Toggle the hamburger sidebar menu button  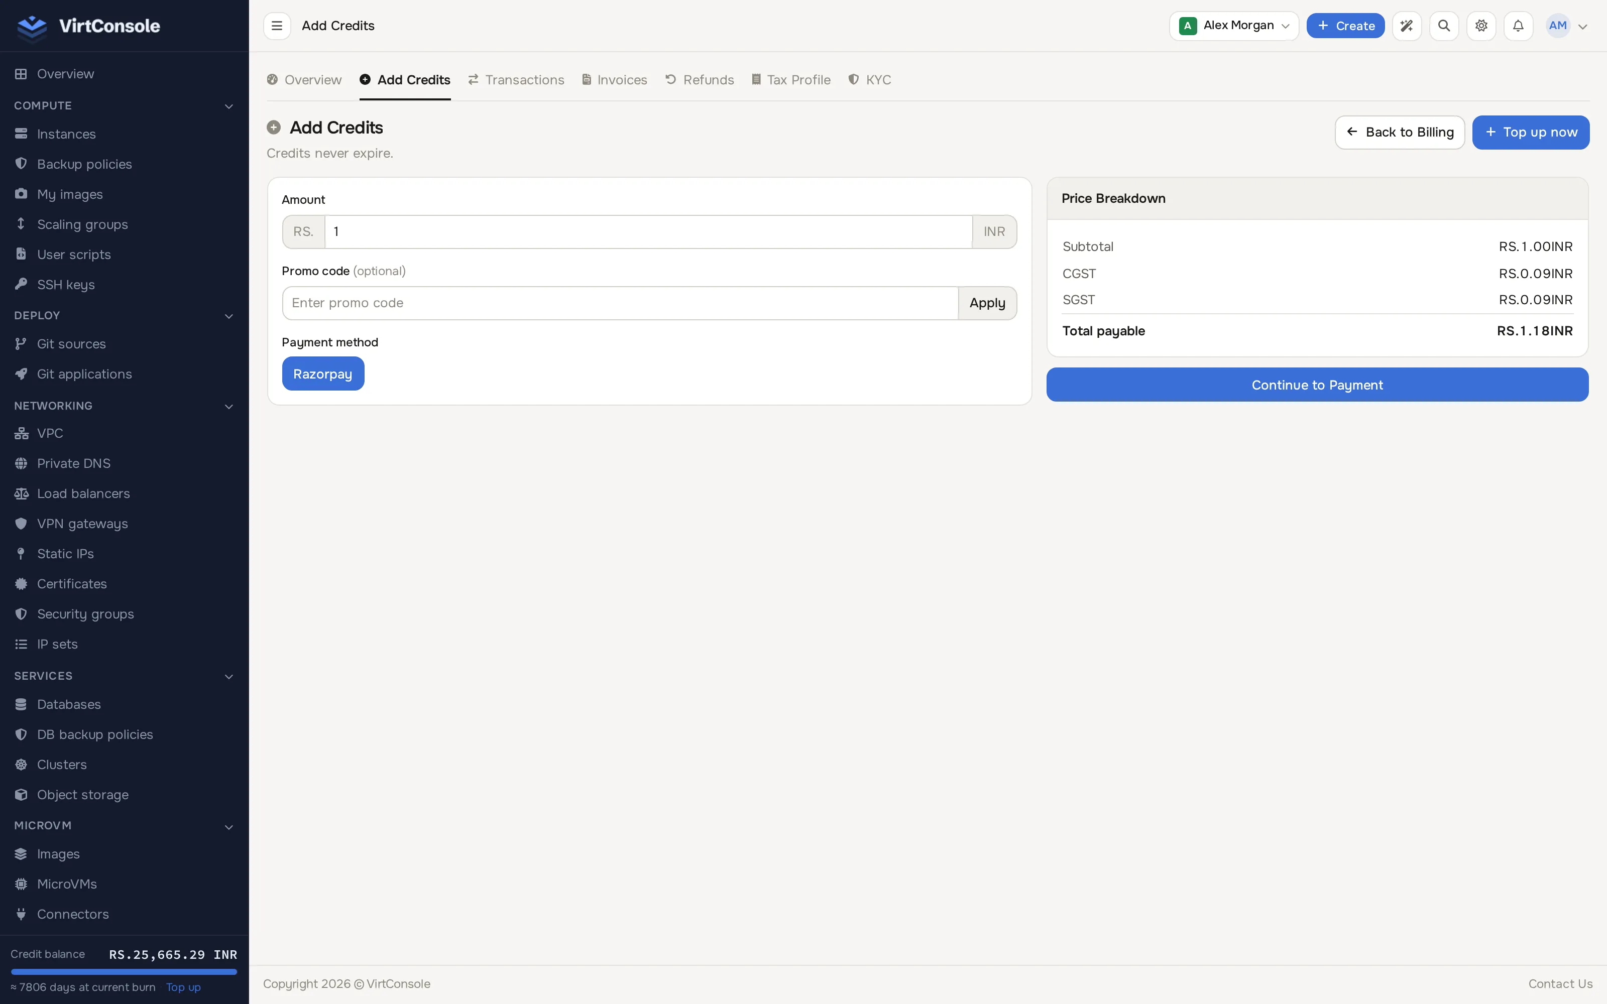pyautogui.click(x=277, y=26)
